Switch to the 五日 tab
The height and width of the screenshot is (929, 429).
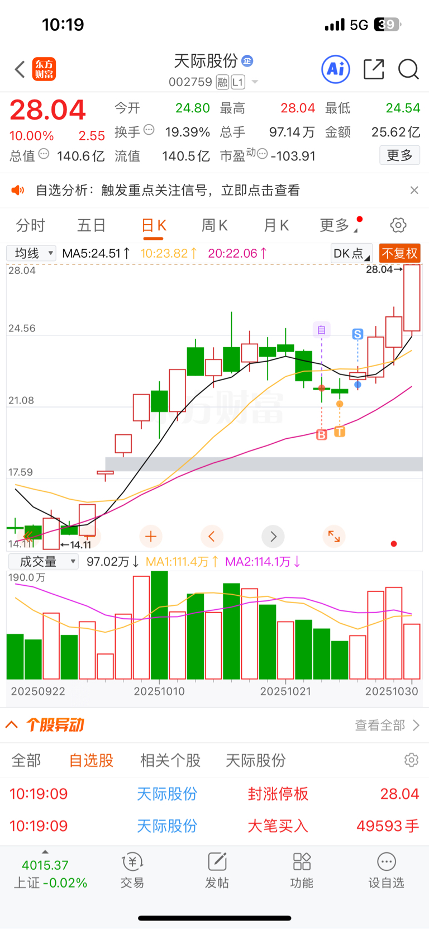pyautogui.click(x=92, y=225)
